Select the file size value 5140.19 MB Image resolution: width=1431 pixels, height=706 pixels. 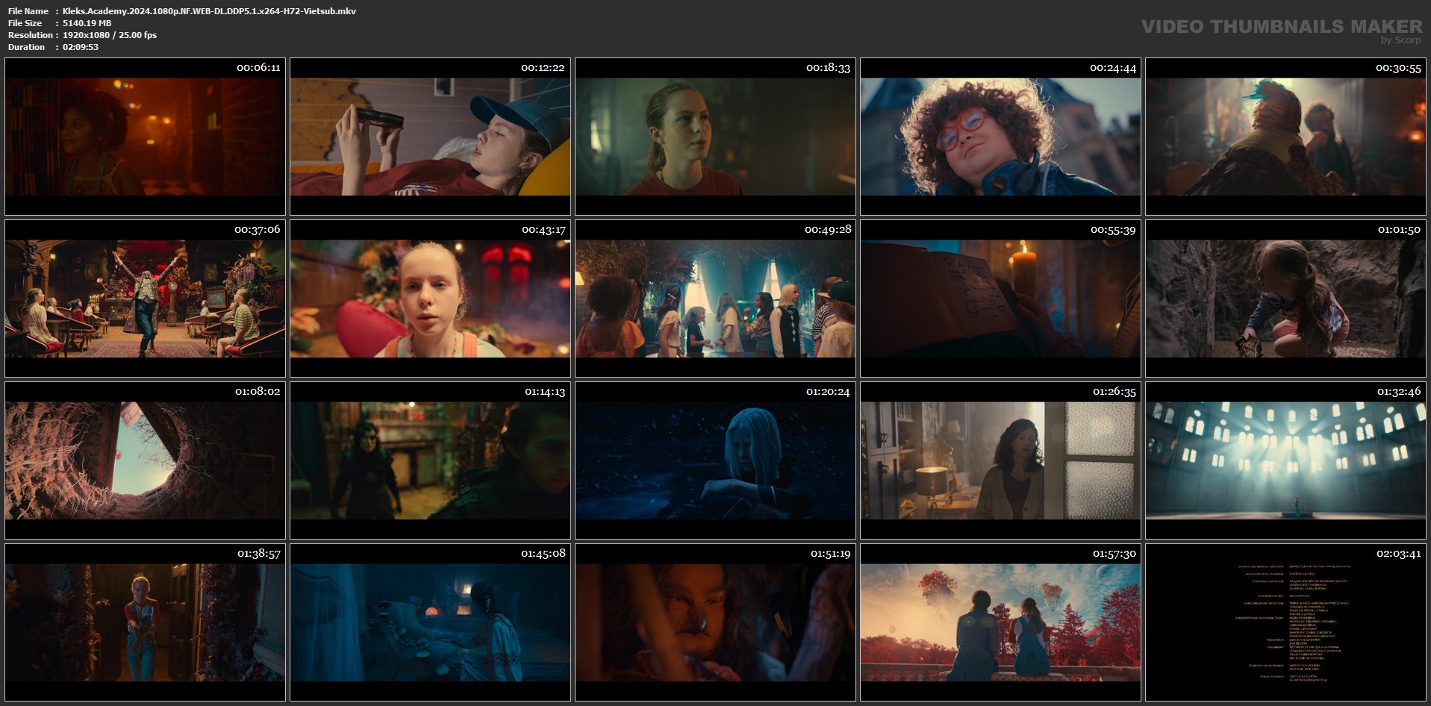pyautogui.click(x=87, y=23)
